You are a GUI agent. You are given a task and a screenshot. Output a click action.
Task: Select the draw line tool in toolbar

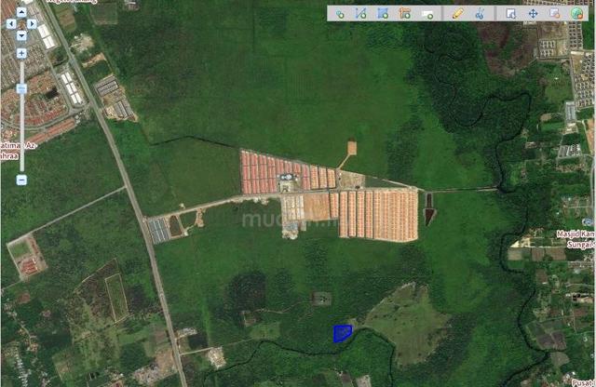tap(360, 14)
